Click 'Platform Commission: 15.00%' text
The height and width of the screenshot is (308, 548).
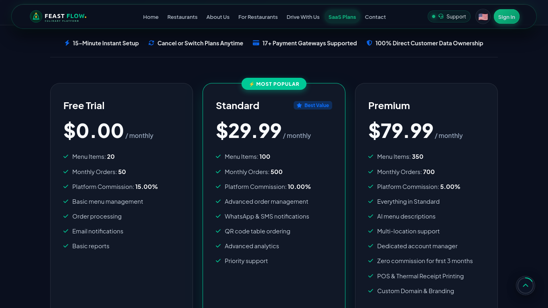115,186
